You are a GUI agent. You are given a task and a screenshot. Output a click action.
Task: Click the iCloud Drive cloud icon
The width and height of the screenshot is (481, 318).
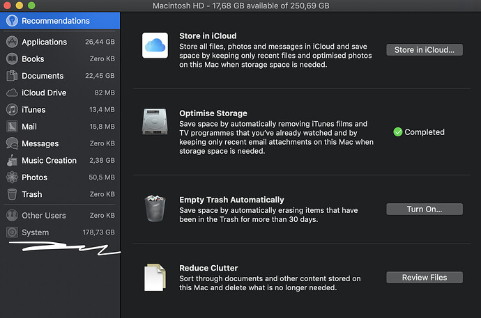12,93
